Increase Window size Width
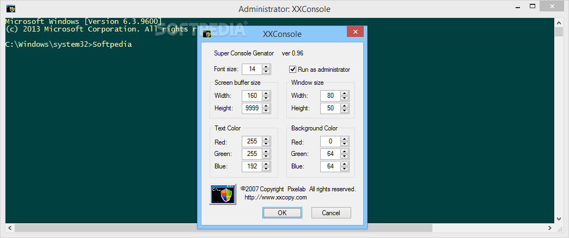The image size is (569, 238). [345, 93]
